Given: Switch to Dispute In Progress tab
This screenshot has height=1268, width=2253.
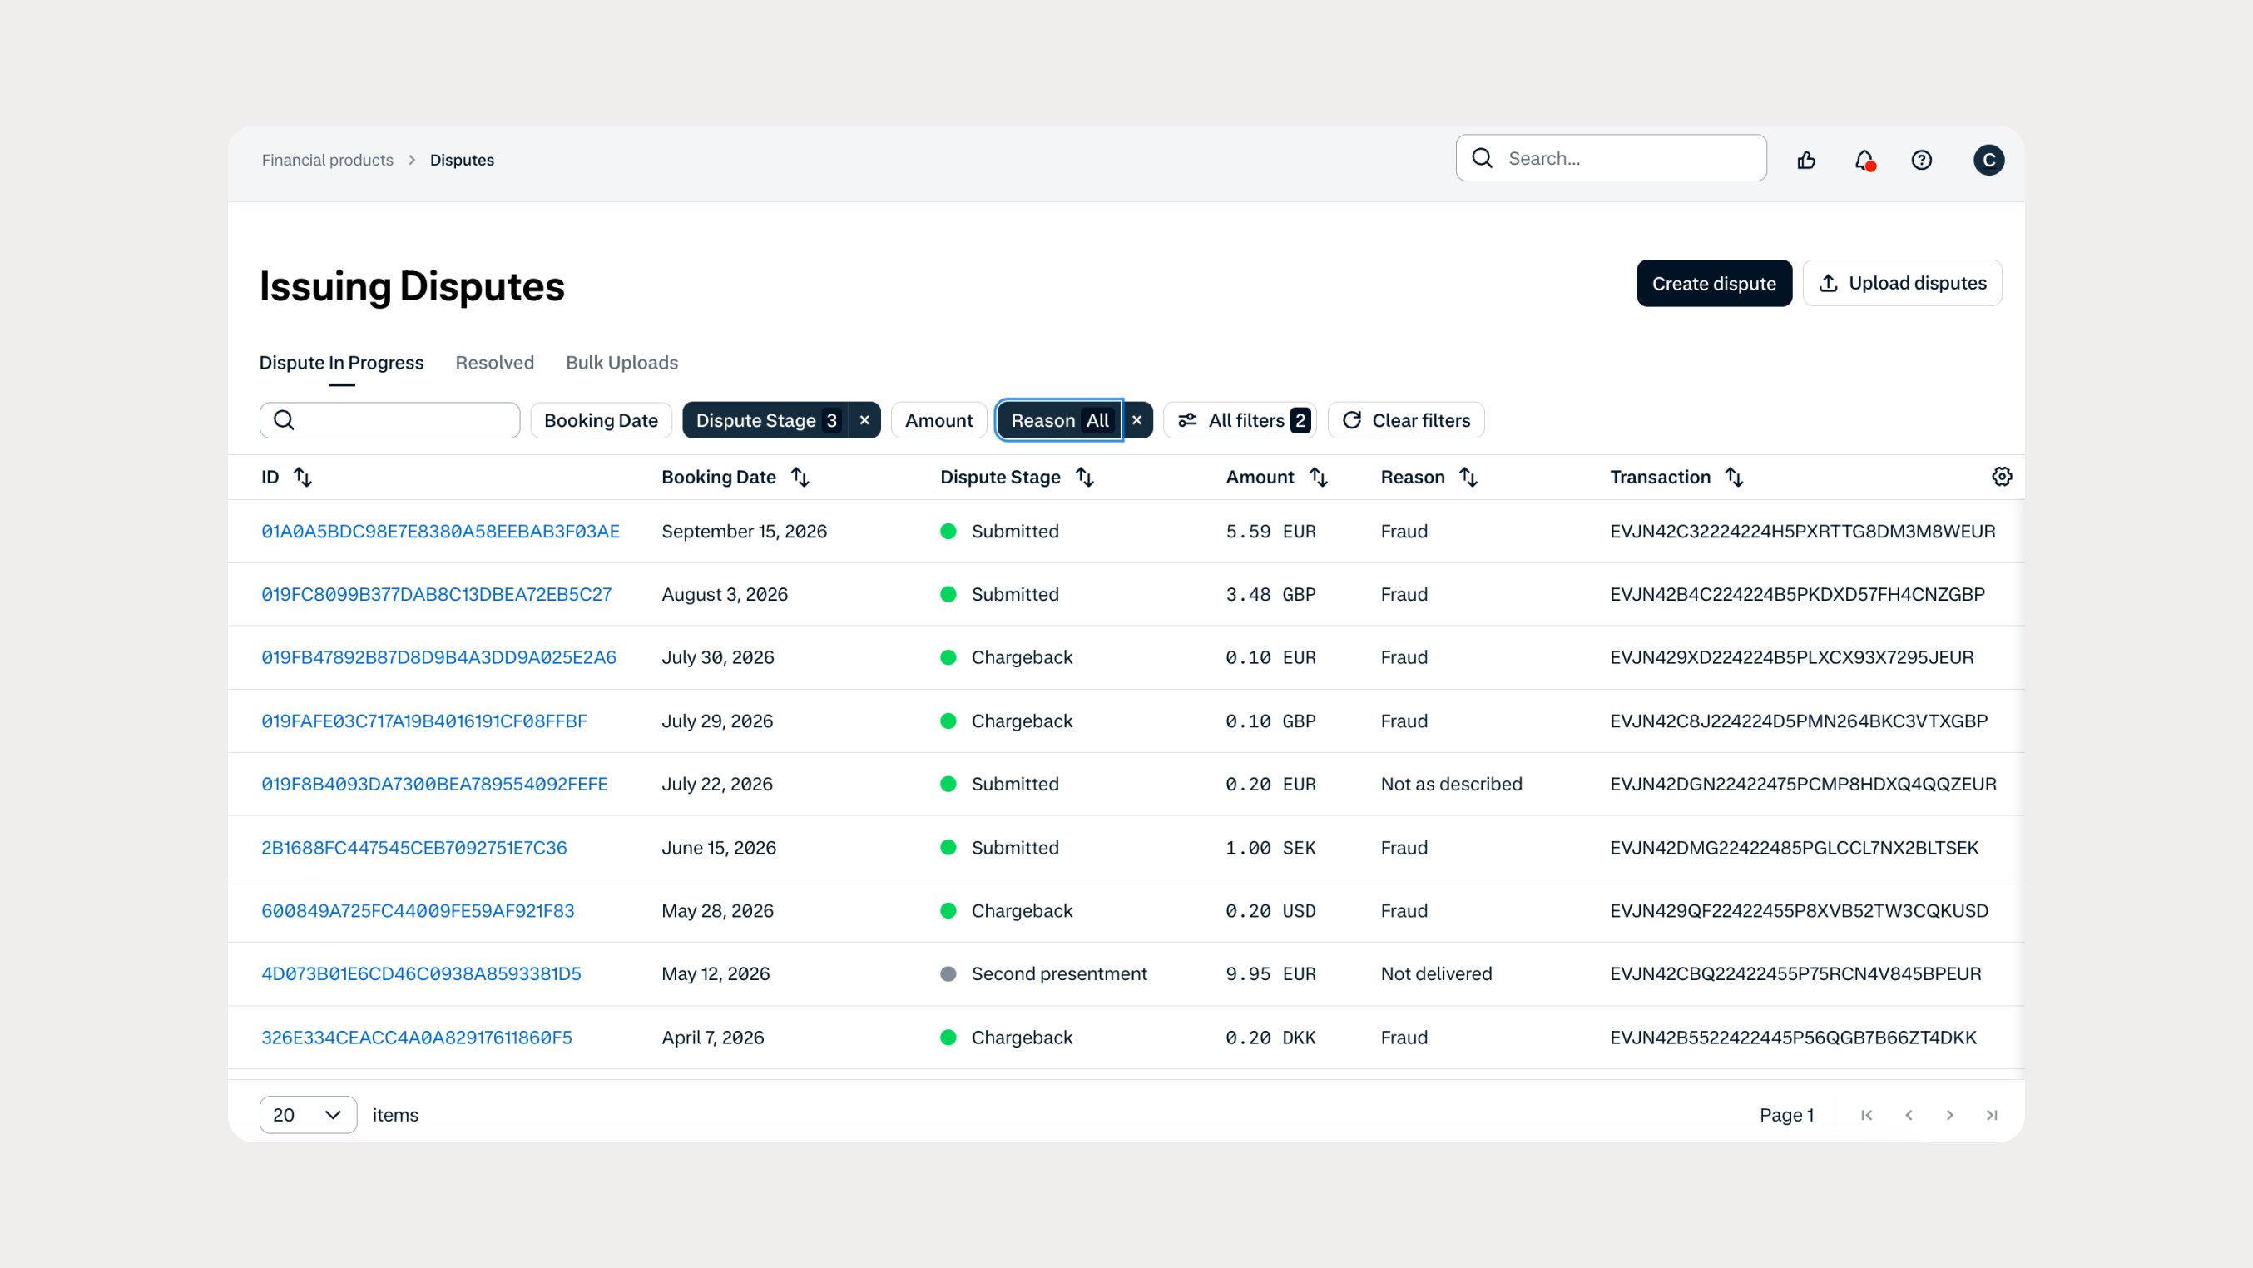Looking at the screenshot, I should click(341, 363).
